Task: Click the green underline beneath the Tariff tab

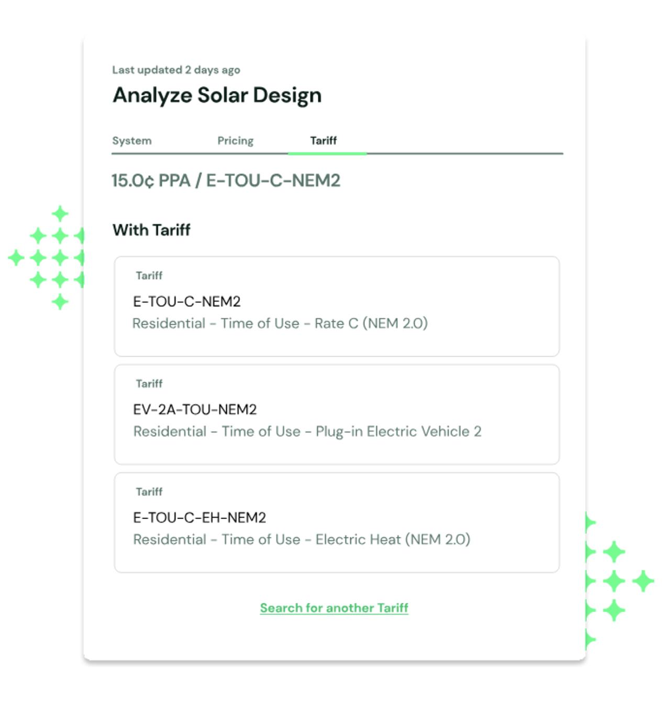Action: pos(327,153)
